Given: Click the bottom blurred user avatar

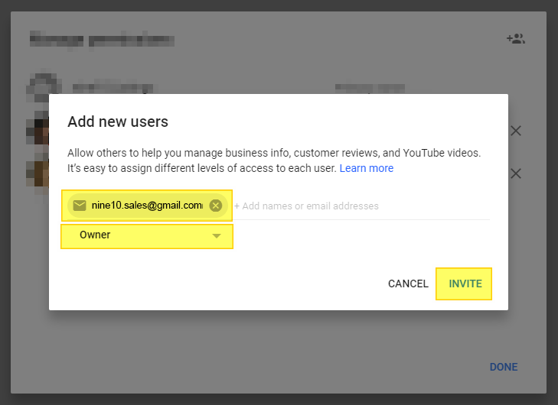Looking at the screenshot, I should [38, 173].
